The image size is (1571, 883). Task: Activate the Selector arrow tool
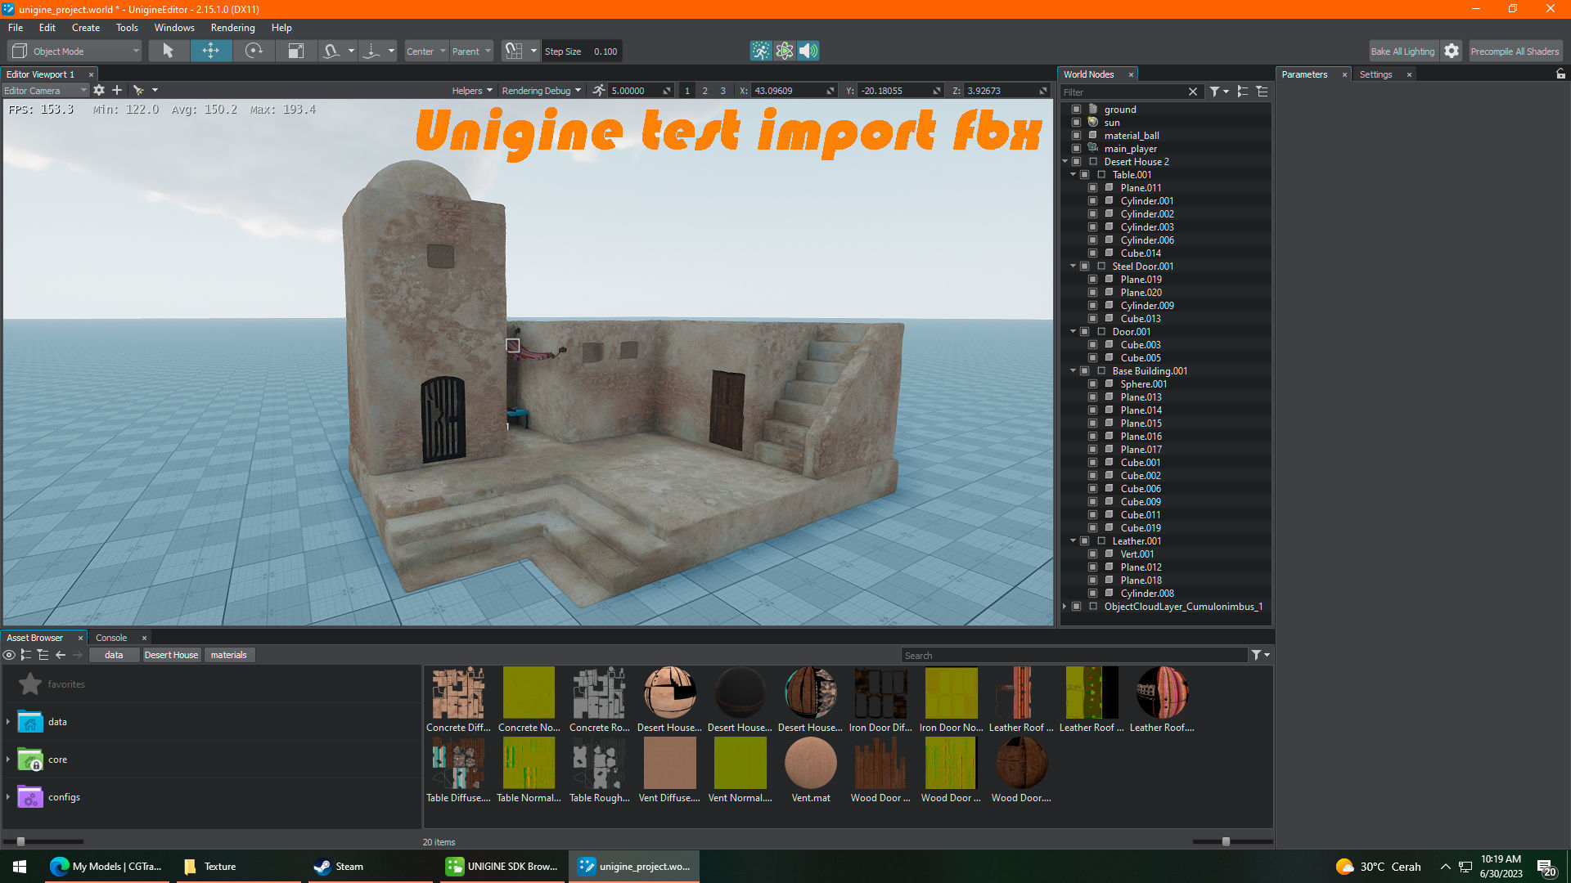169,51
